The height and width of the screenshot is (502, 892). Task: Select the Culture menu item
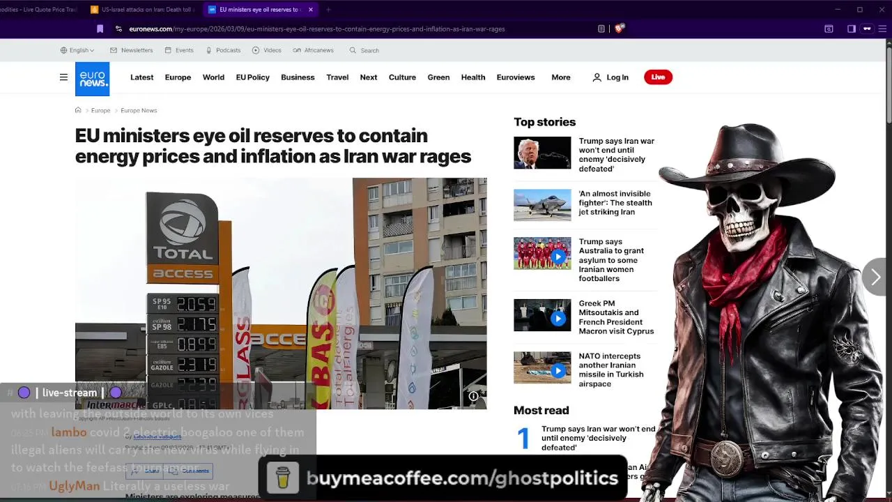click(402, 77)
